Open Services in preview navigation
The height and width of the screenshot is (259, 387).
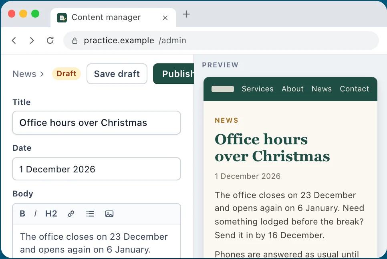[x=258, y=89]
